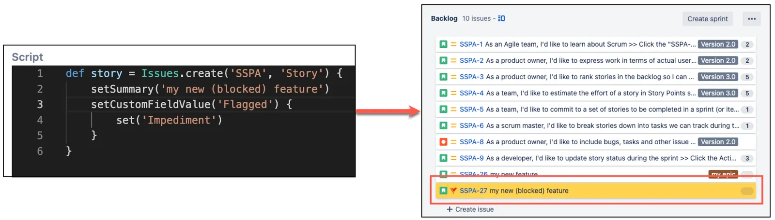Click the medium priority icon on SSPA-5

coord(453,110)
